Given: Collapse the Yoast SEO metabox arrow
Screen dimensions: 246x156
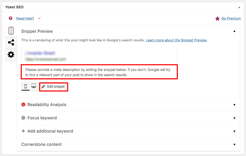Looking at the screenshot, I should [x=239, y=7].
